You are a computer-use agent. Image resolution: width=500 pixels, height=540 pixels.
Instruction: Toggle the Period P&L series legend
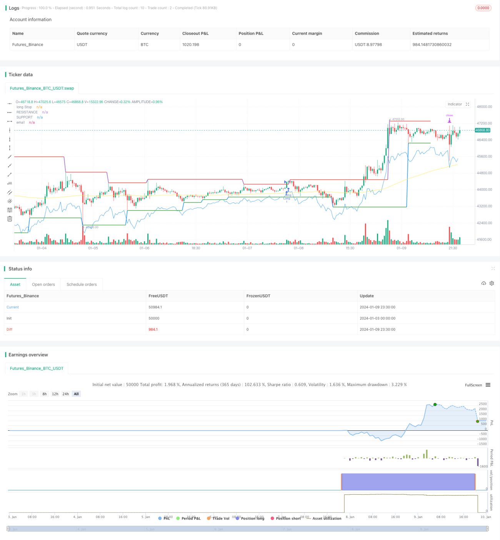pyautogui.click(x=188, y=518)
